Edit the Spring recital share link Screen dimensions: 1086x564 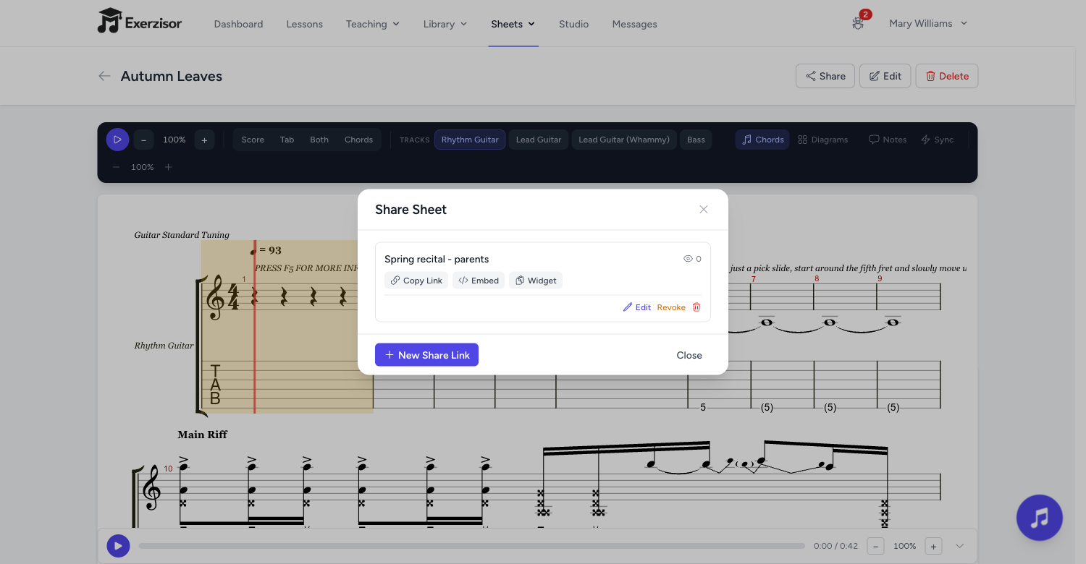click(x=637, y=307)
